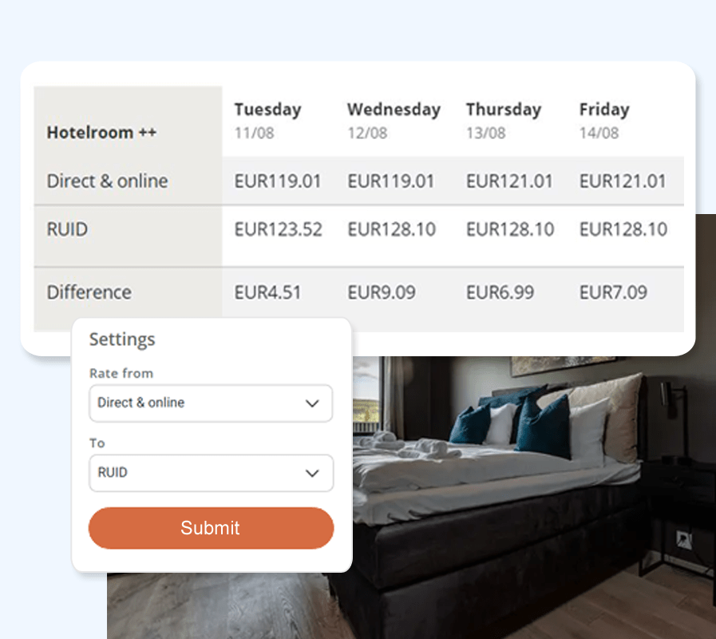716x639 pixels.
Task: Open the Rate from dropdown
Action: [x=211, y=403]
